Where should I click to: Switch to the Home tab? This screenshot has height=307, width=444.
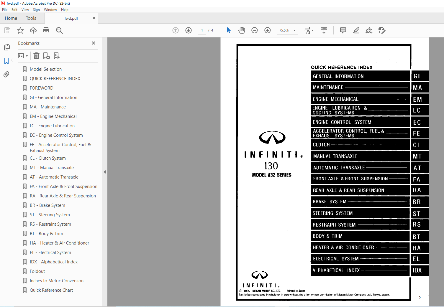click(11, 18)
